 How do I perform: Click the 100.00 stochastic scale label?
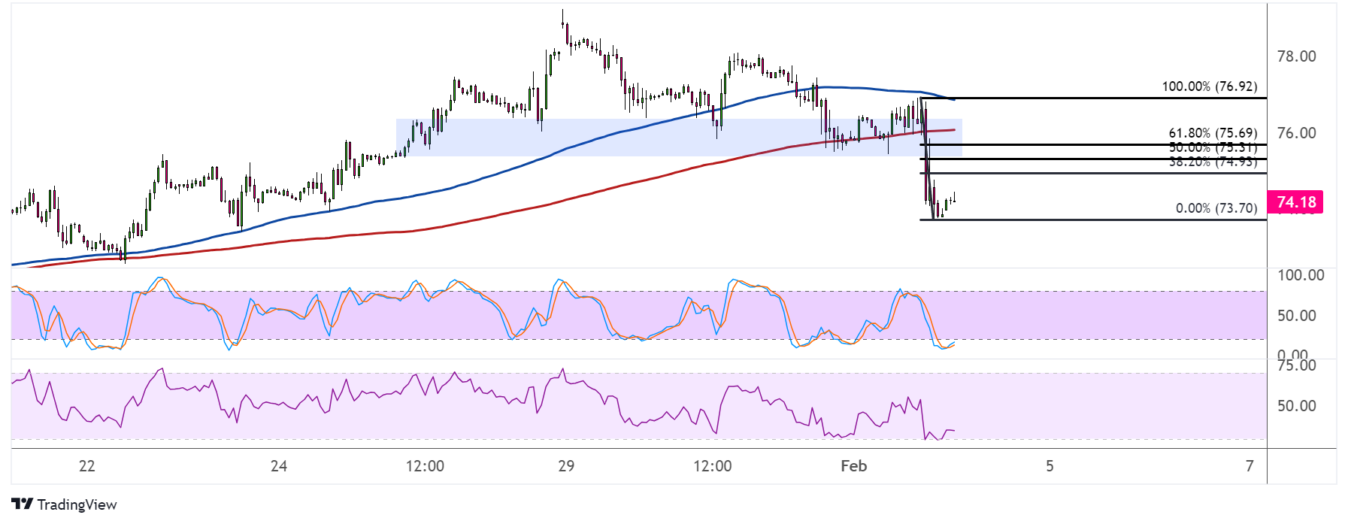pyautogui.click(x=1301, y=275)
